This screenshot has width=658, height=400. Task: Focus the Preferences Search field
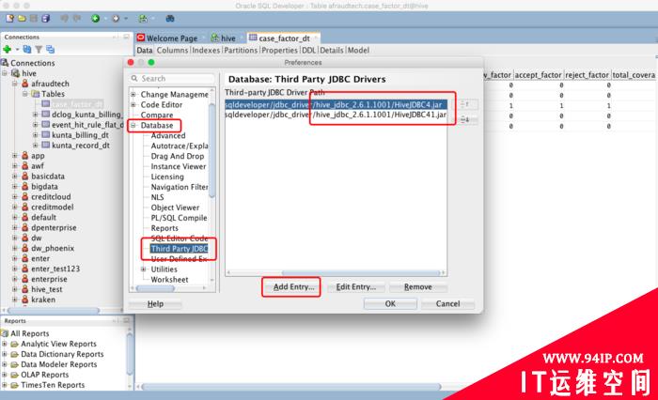[x=172, y=79]
